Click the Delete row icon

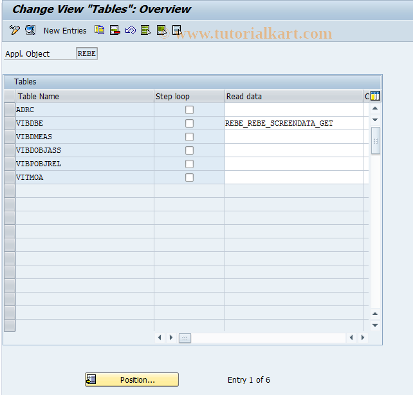click(115, 30)
